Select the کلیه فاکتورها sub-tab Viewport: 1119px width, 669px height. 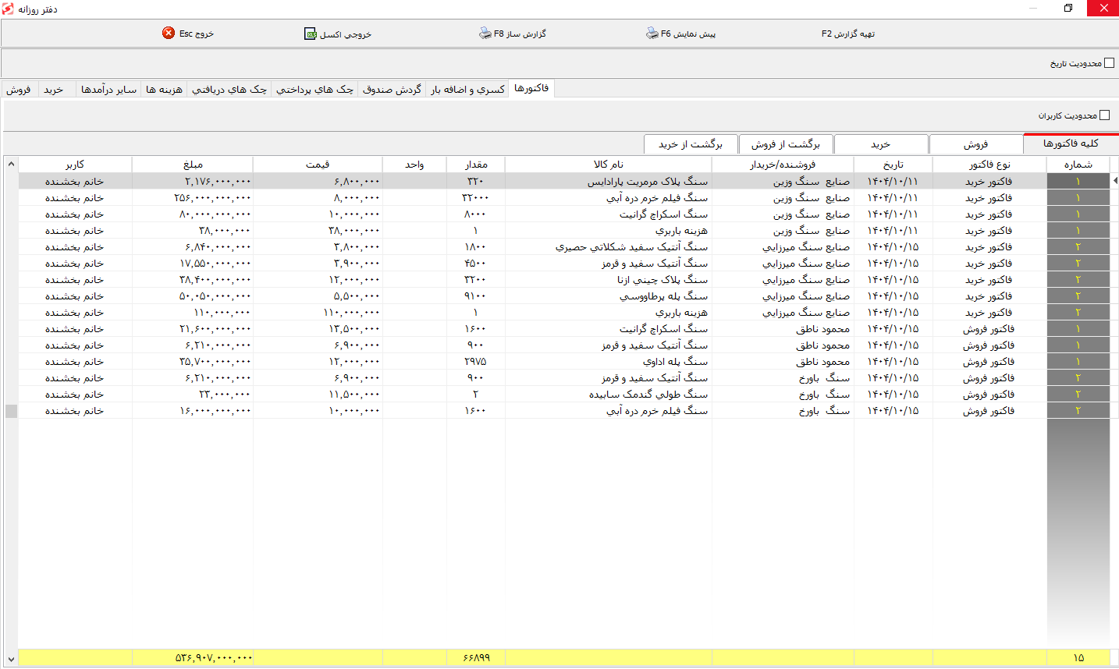coord(1071,143)
